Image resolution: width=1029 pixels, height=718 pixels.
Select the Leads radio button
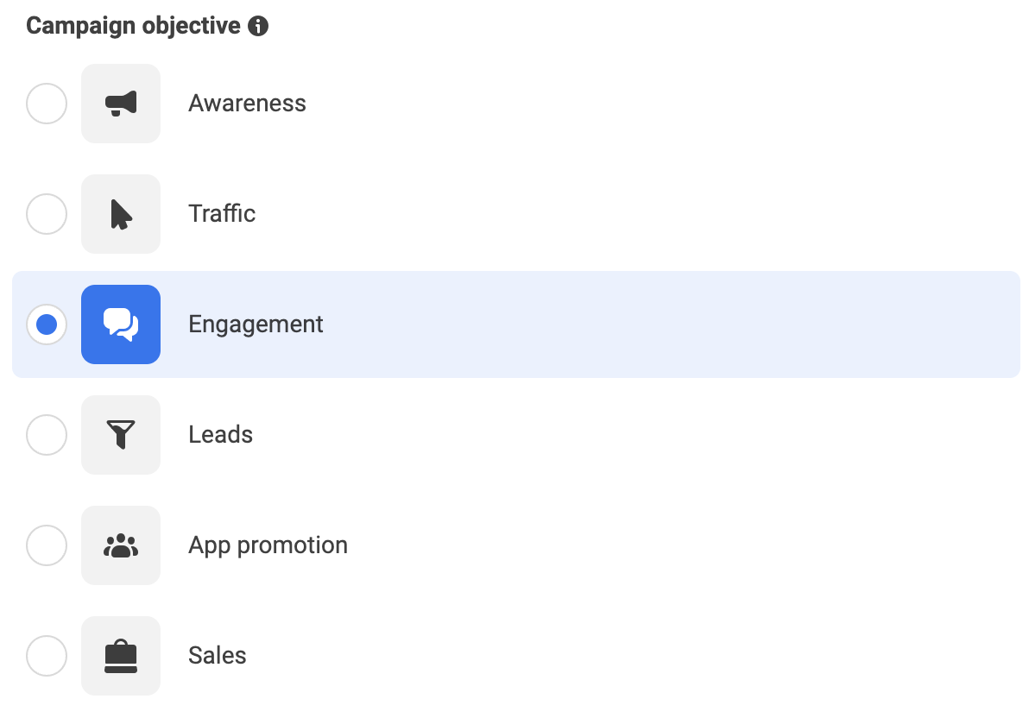(47, 435)
